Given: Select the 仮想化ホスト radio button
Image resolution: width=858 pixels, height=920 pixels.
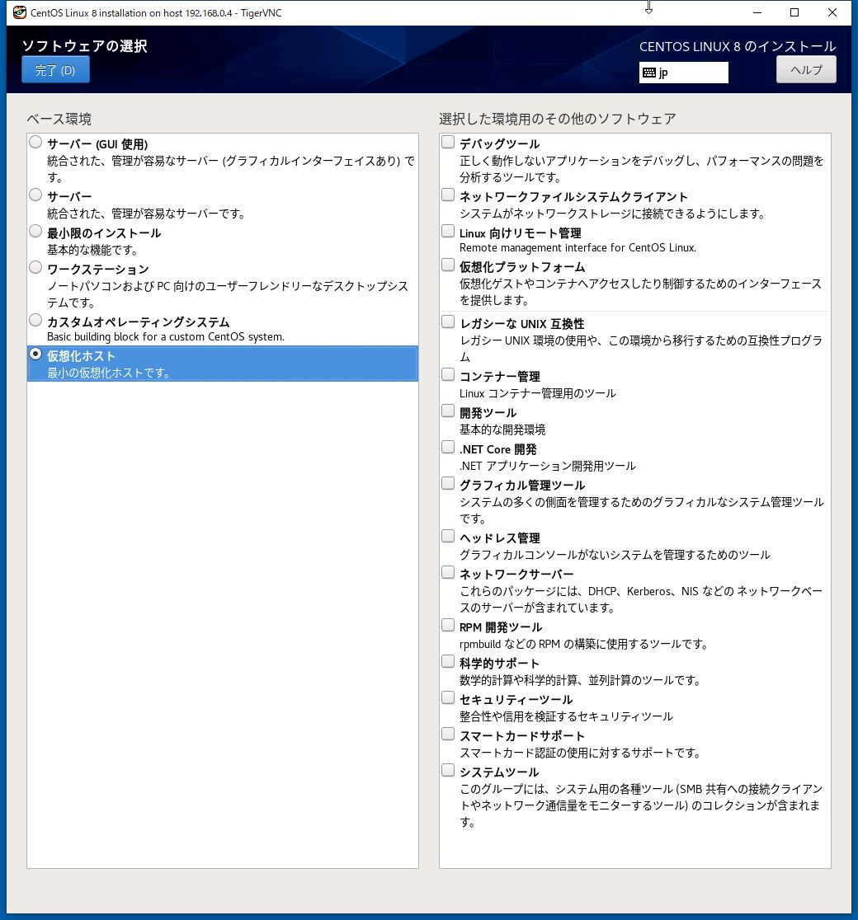Looking at the screenshot, I should pos(35,354).
